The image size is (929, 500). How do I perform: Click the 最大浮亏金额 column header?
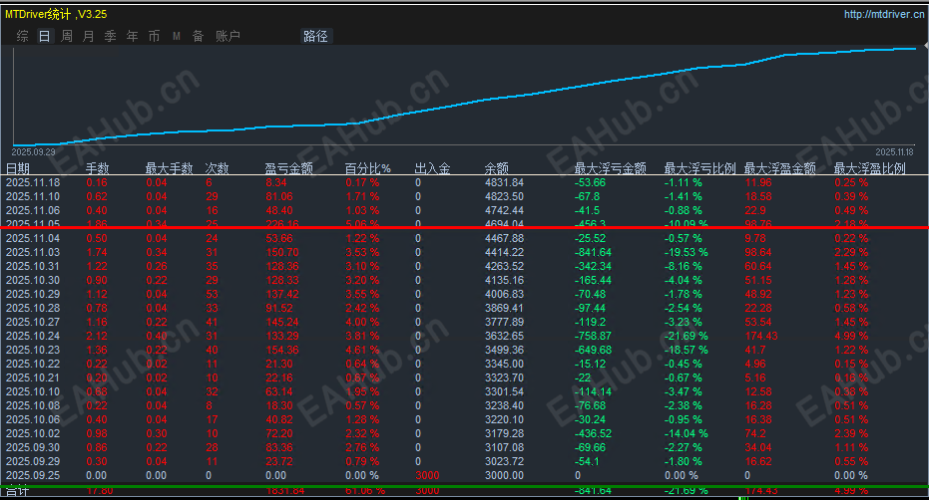click(x=610, y=168)
